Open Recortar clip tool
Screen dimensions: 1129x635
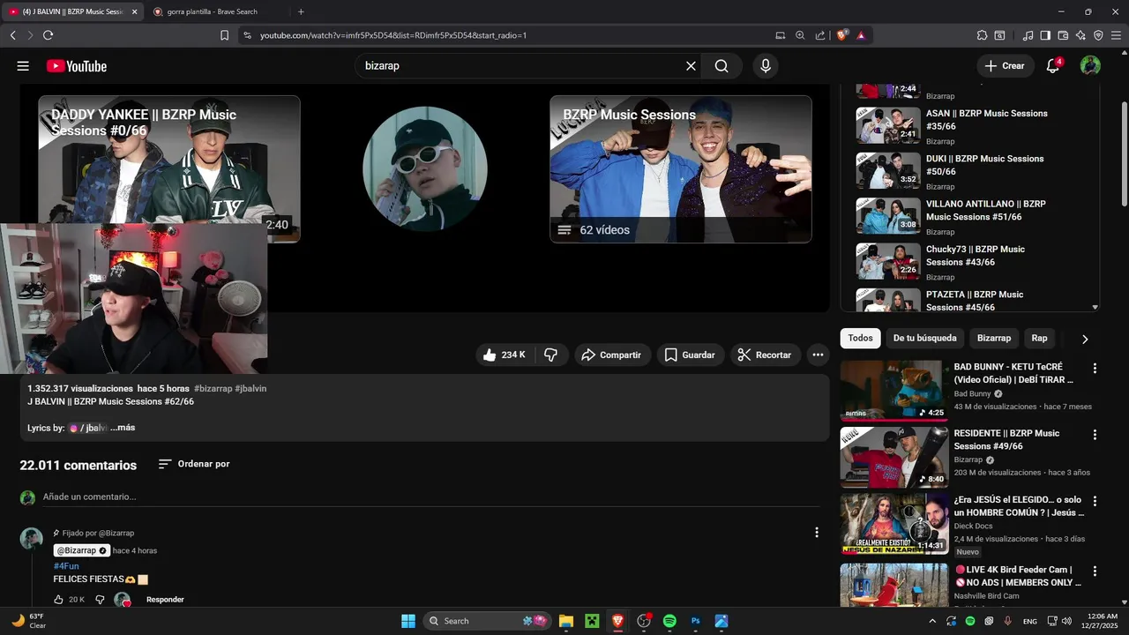765,355
